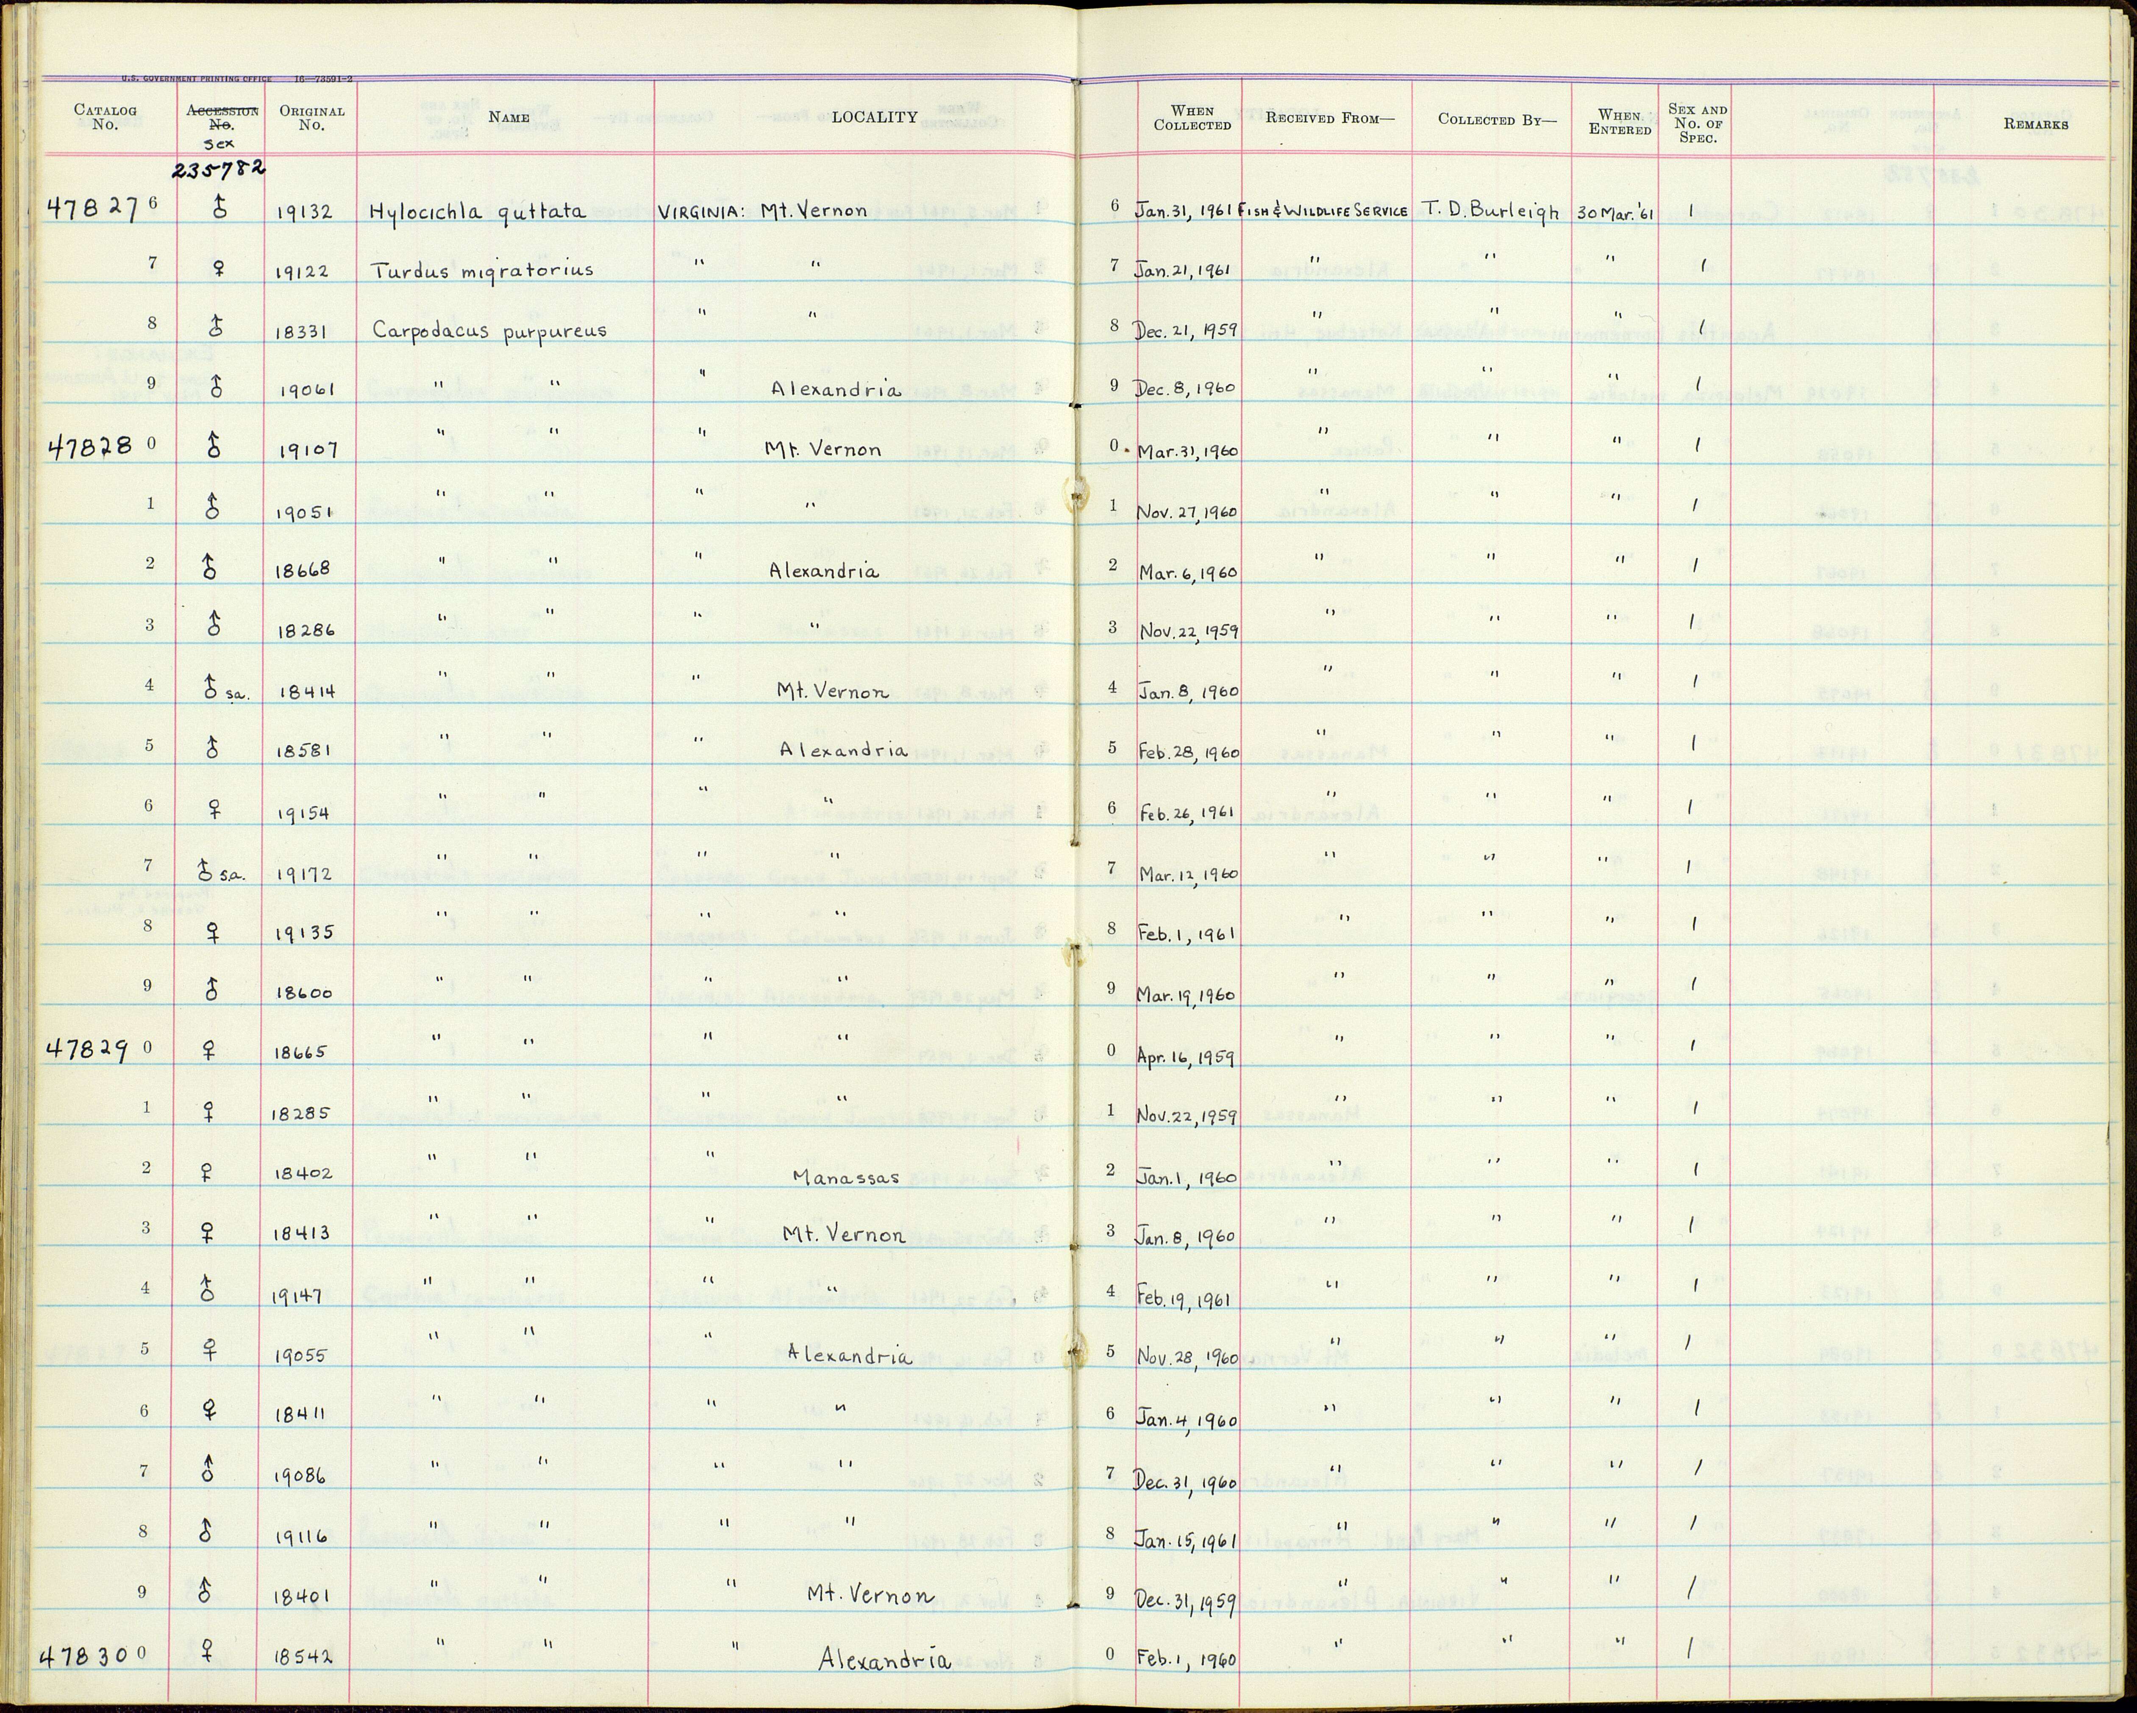The height and width of the screenshot is (1713, 2137).
Task: Click collected date 'Feb. 19, 1961'
Action: [x=1184, y=1299]
